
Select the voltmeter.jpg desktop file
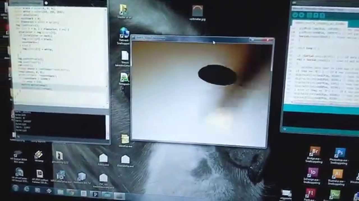tap(198, 13)
